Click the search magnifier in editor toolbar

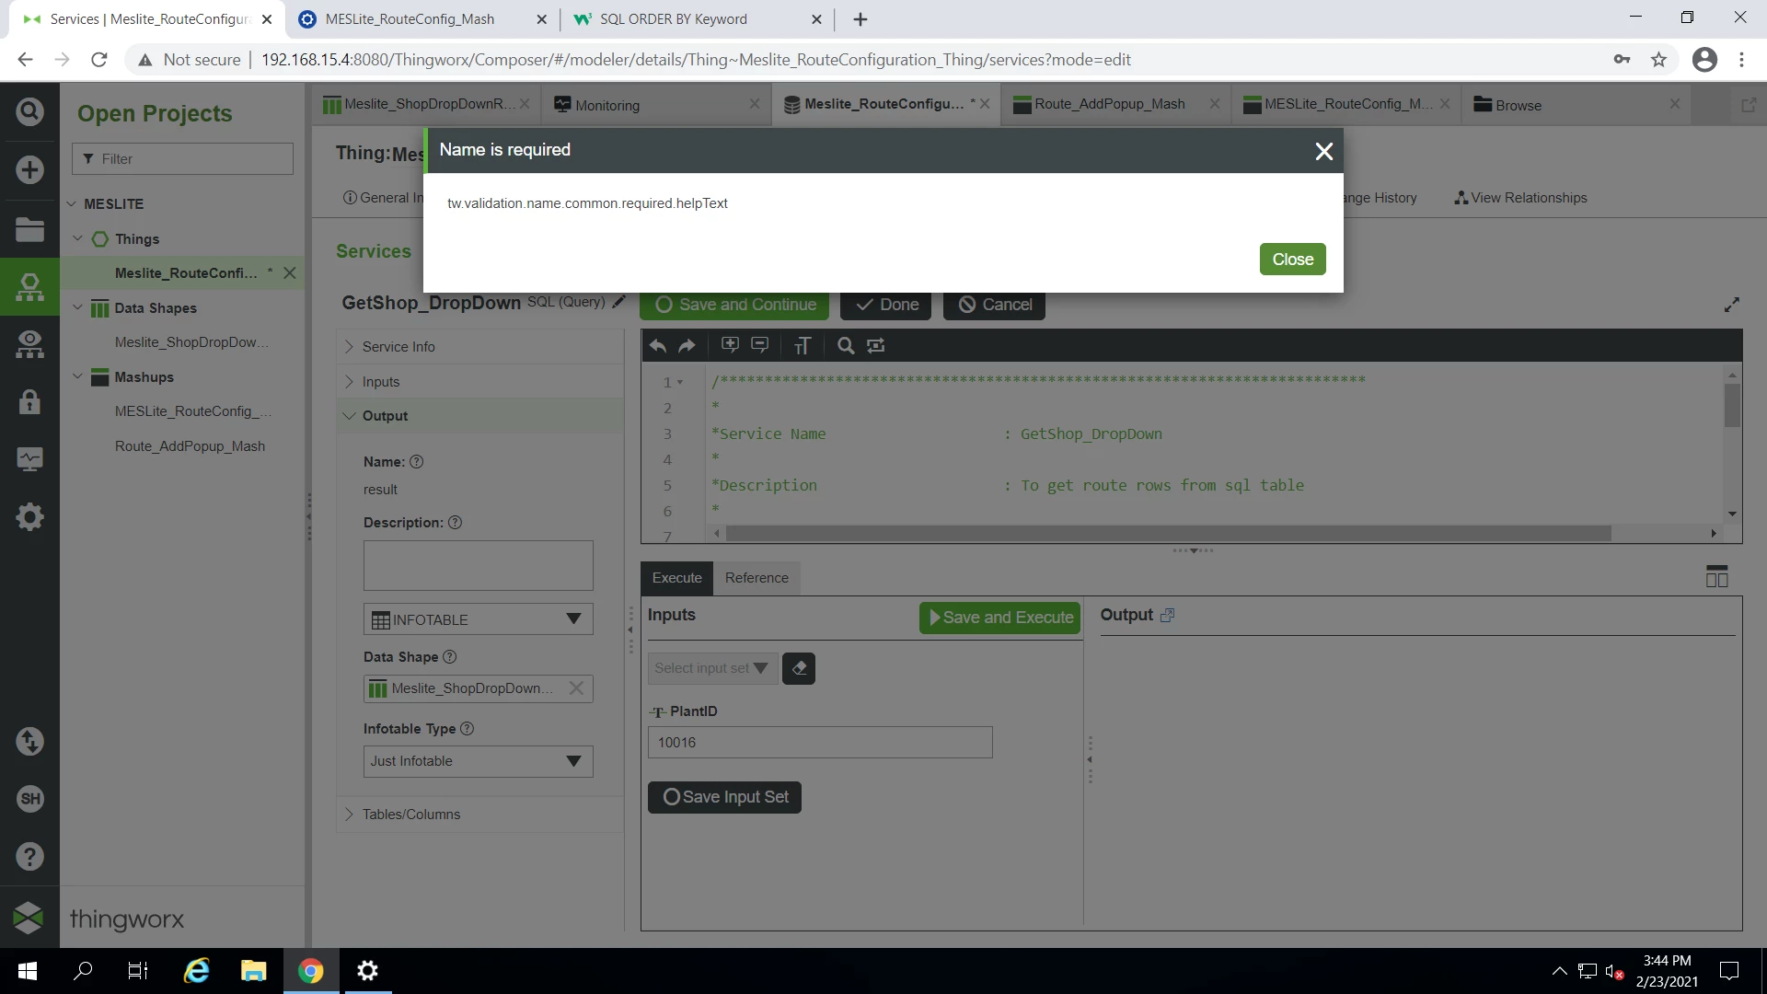coord(845,346)
